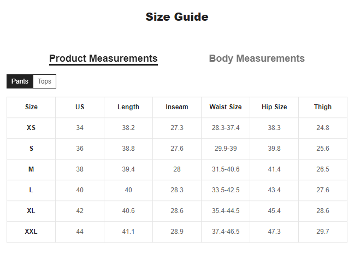Select the Pants toggle button
The height and width of the screenshot is (254, 360).
point(20,81)
